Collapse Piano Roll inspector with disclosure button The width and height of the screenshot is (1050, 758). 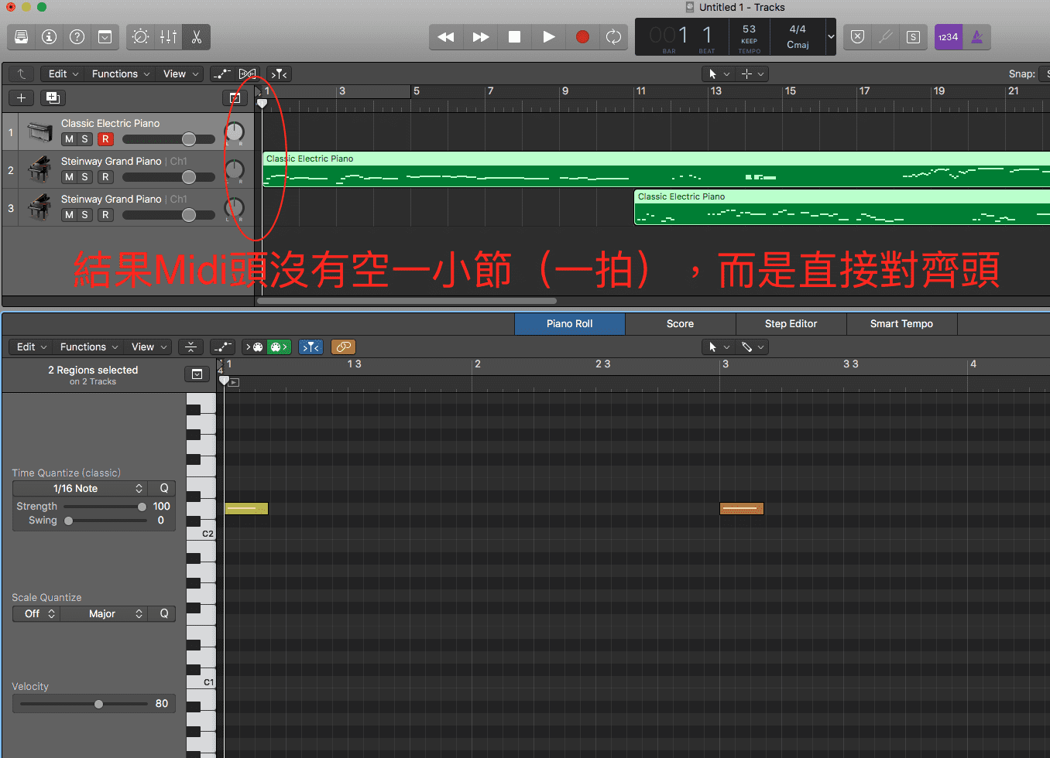pos(197,374)
